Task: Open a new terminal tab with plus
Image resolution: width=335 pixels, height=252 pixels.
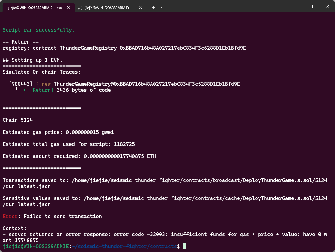Action: pyautogui.click(x=153, y=8)
